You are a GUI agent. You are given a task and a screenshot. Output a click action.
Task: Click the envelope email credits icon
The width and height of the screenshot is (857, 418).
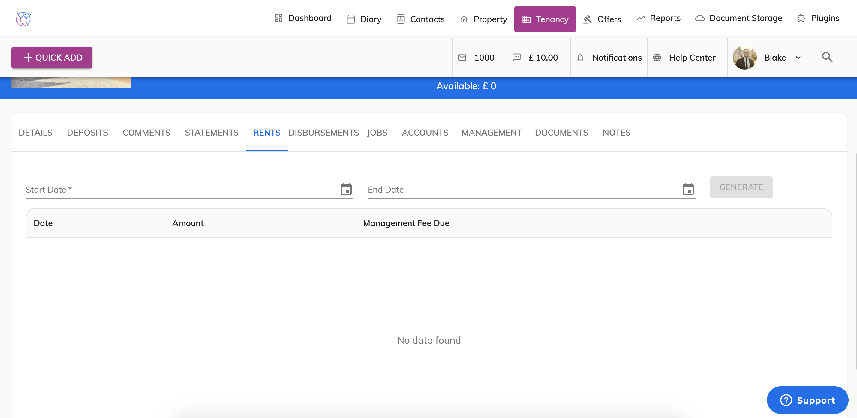tap(462, 58)
